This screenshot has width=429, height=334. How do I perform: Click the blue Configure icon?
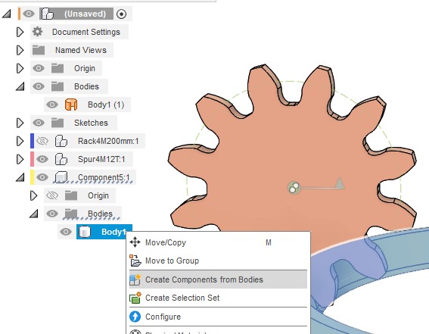(135, 317)
